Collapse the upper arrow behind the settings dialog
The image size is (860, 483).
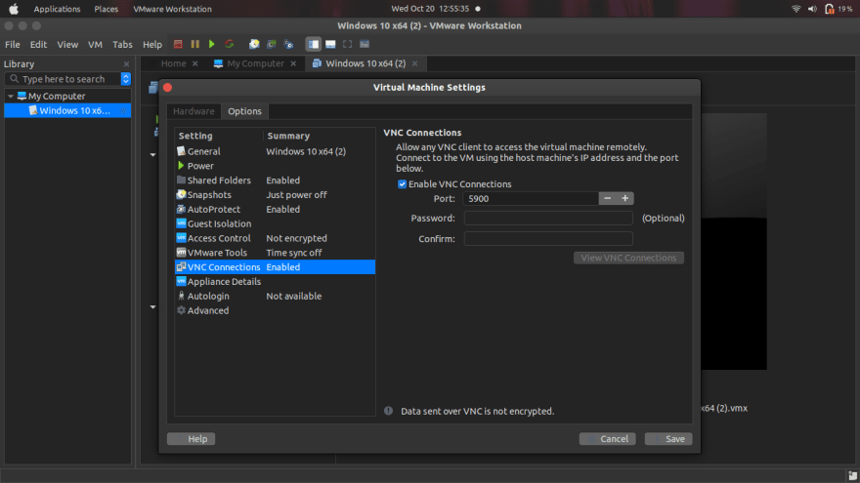153,155
